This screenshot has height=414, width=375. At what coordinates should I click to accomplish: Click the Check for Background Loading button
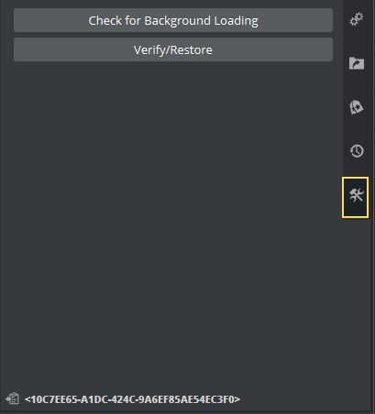173,20
